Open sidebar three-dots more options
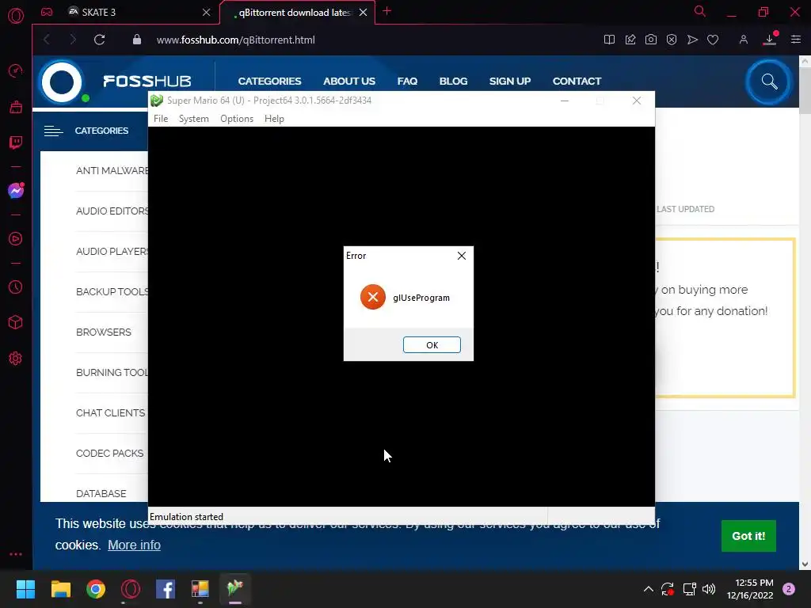This screenshot has height=608, width=811. click(x=16, y=553)
